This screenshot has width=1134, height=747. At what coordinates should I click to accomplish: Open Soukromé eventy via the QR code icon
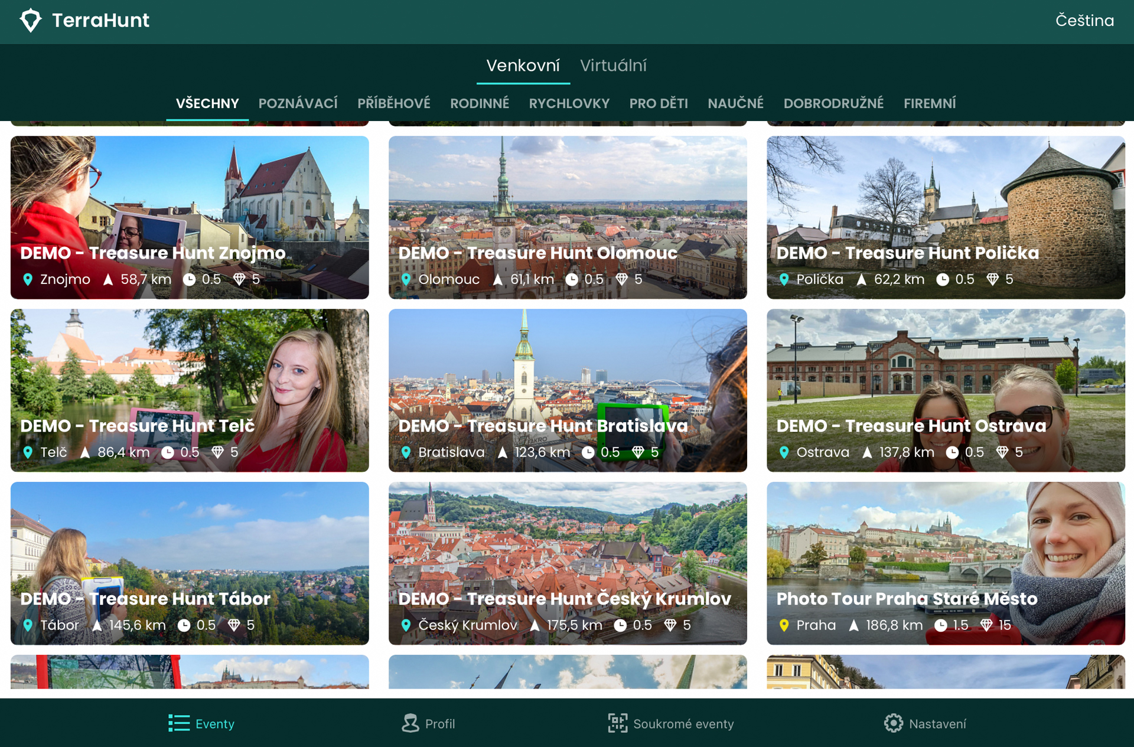click(x=617, y=723)
